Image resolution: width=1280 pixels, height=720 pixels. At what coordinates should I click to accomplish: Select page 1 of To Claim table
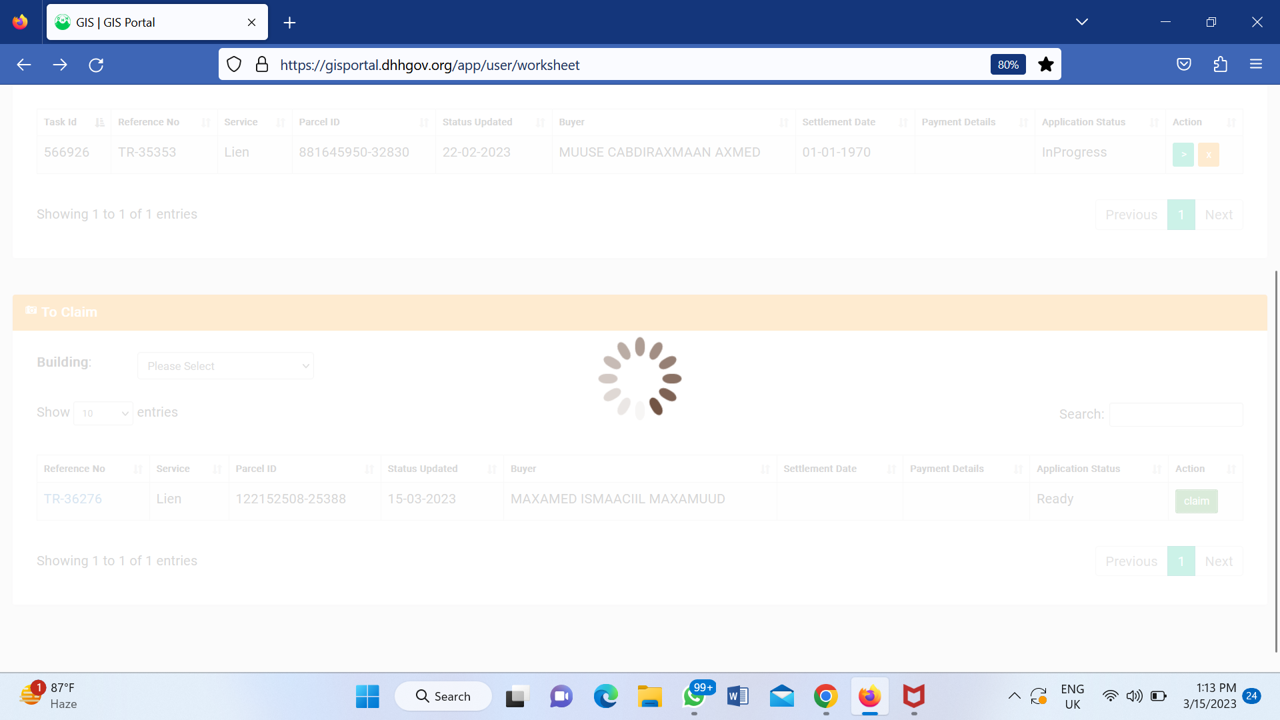click(1181, 561)
